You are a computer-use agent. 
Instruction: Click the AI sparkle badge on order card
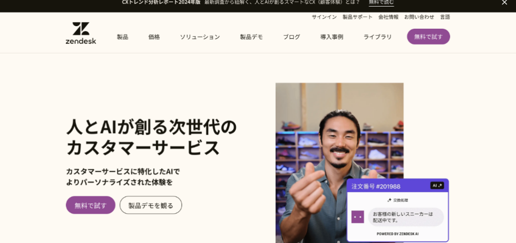[x=437, y=186]
